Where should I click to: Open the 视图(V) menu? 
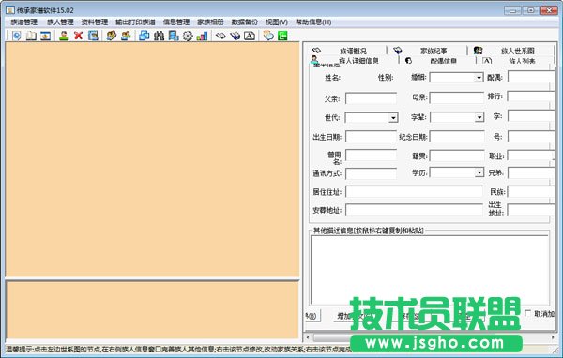coord(277,22)
